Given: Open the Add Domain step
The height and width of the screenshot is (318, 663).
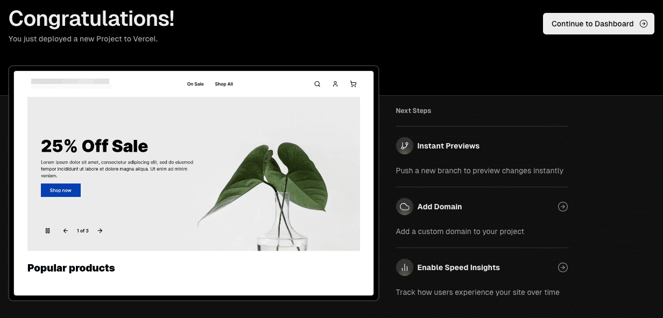Looking at the screenshot, I should coord(440,207).
